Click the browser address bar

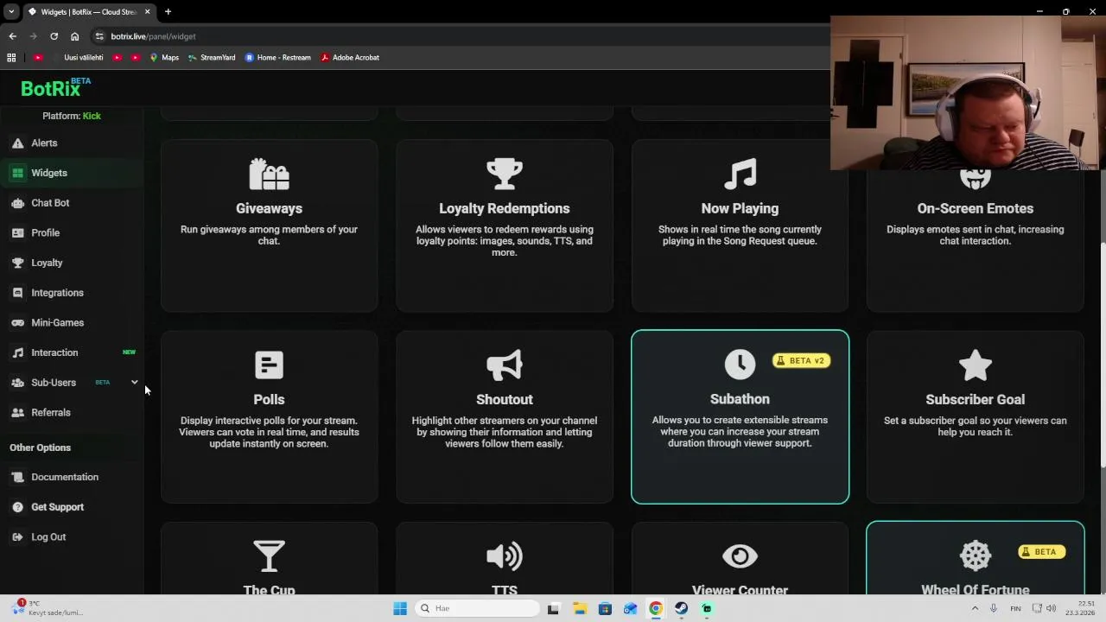(458, 36)
